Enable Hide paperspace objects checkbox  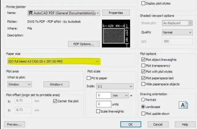tap(143, 84)
